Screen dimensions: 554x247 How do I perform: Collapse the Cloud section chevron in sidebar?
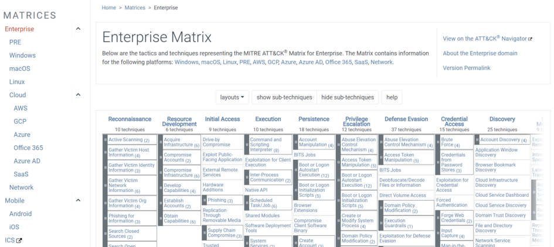pyautogui.click(x=78, y=95)
